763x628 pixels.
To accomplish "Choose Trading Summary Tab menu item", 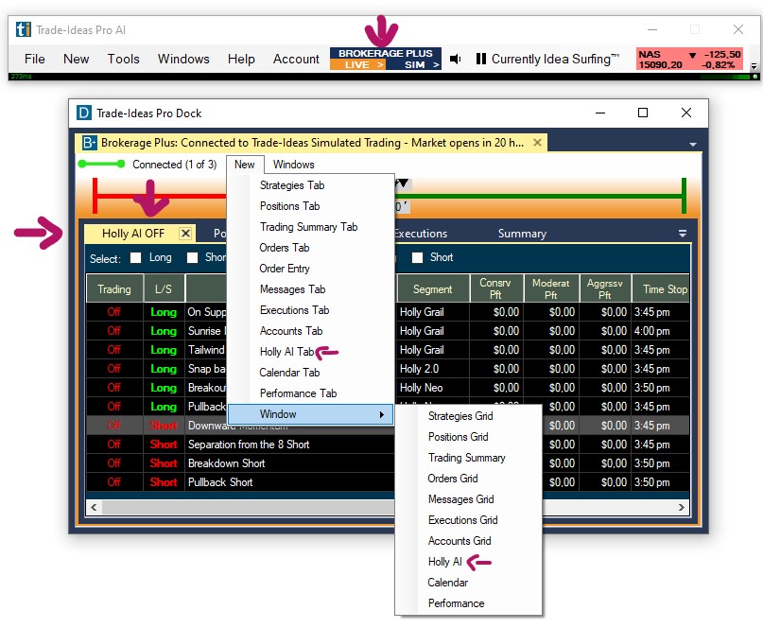I will [308, 227].
